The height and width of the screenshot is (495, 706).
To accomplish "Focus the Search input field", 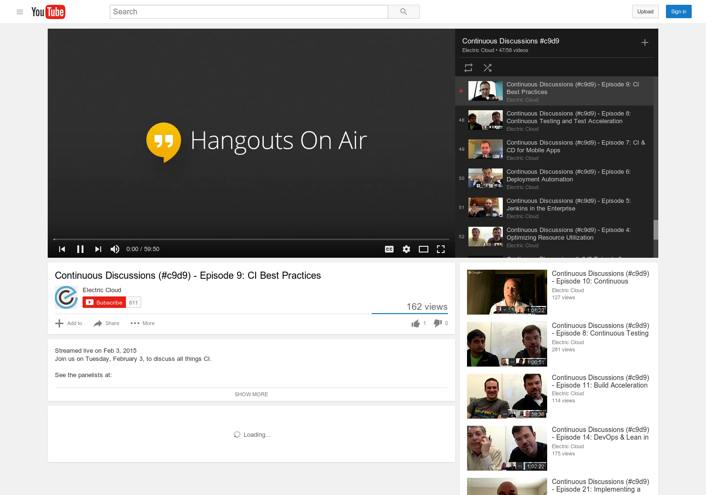I will (249, 12).
